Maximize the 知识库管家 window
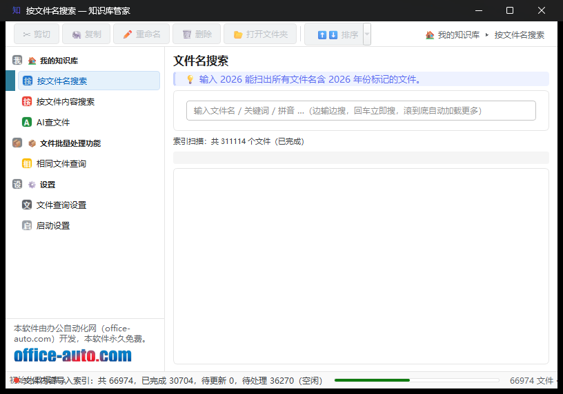This screenshot has width=563, height=394. 509,10
